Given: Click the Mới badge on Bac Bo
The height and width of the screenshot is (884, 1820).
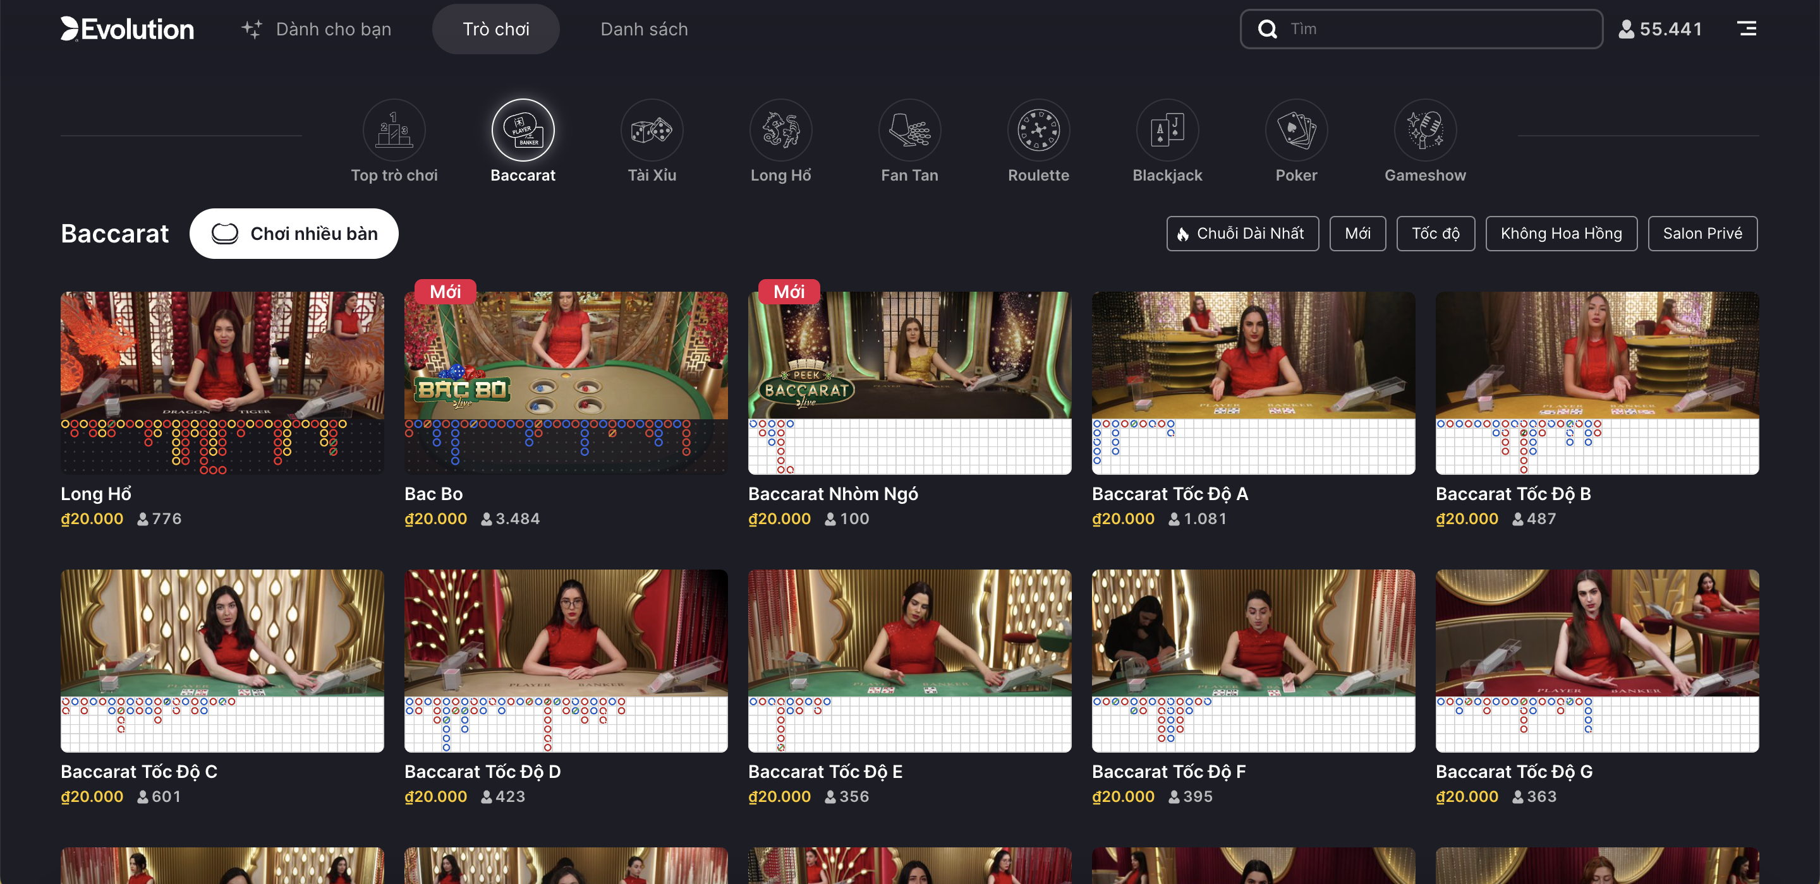Looking at the screenshot, I should click(445, 292).
